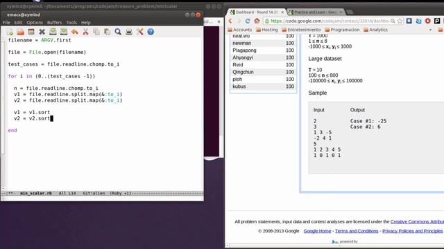Click the black P Chrome extension icon
Image resolution: width=444 pixels, height=249 pixels.
[437, 21]
